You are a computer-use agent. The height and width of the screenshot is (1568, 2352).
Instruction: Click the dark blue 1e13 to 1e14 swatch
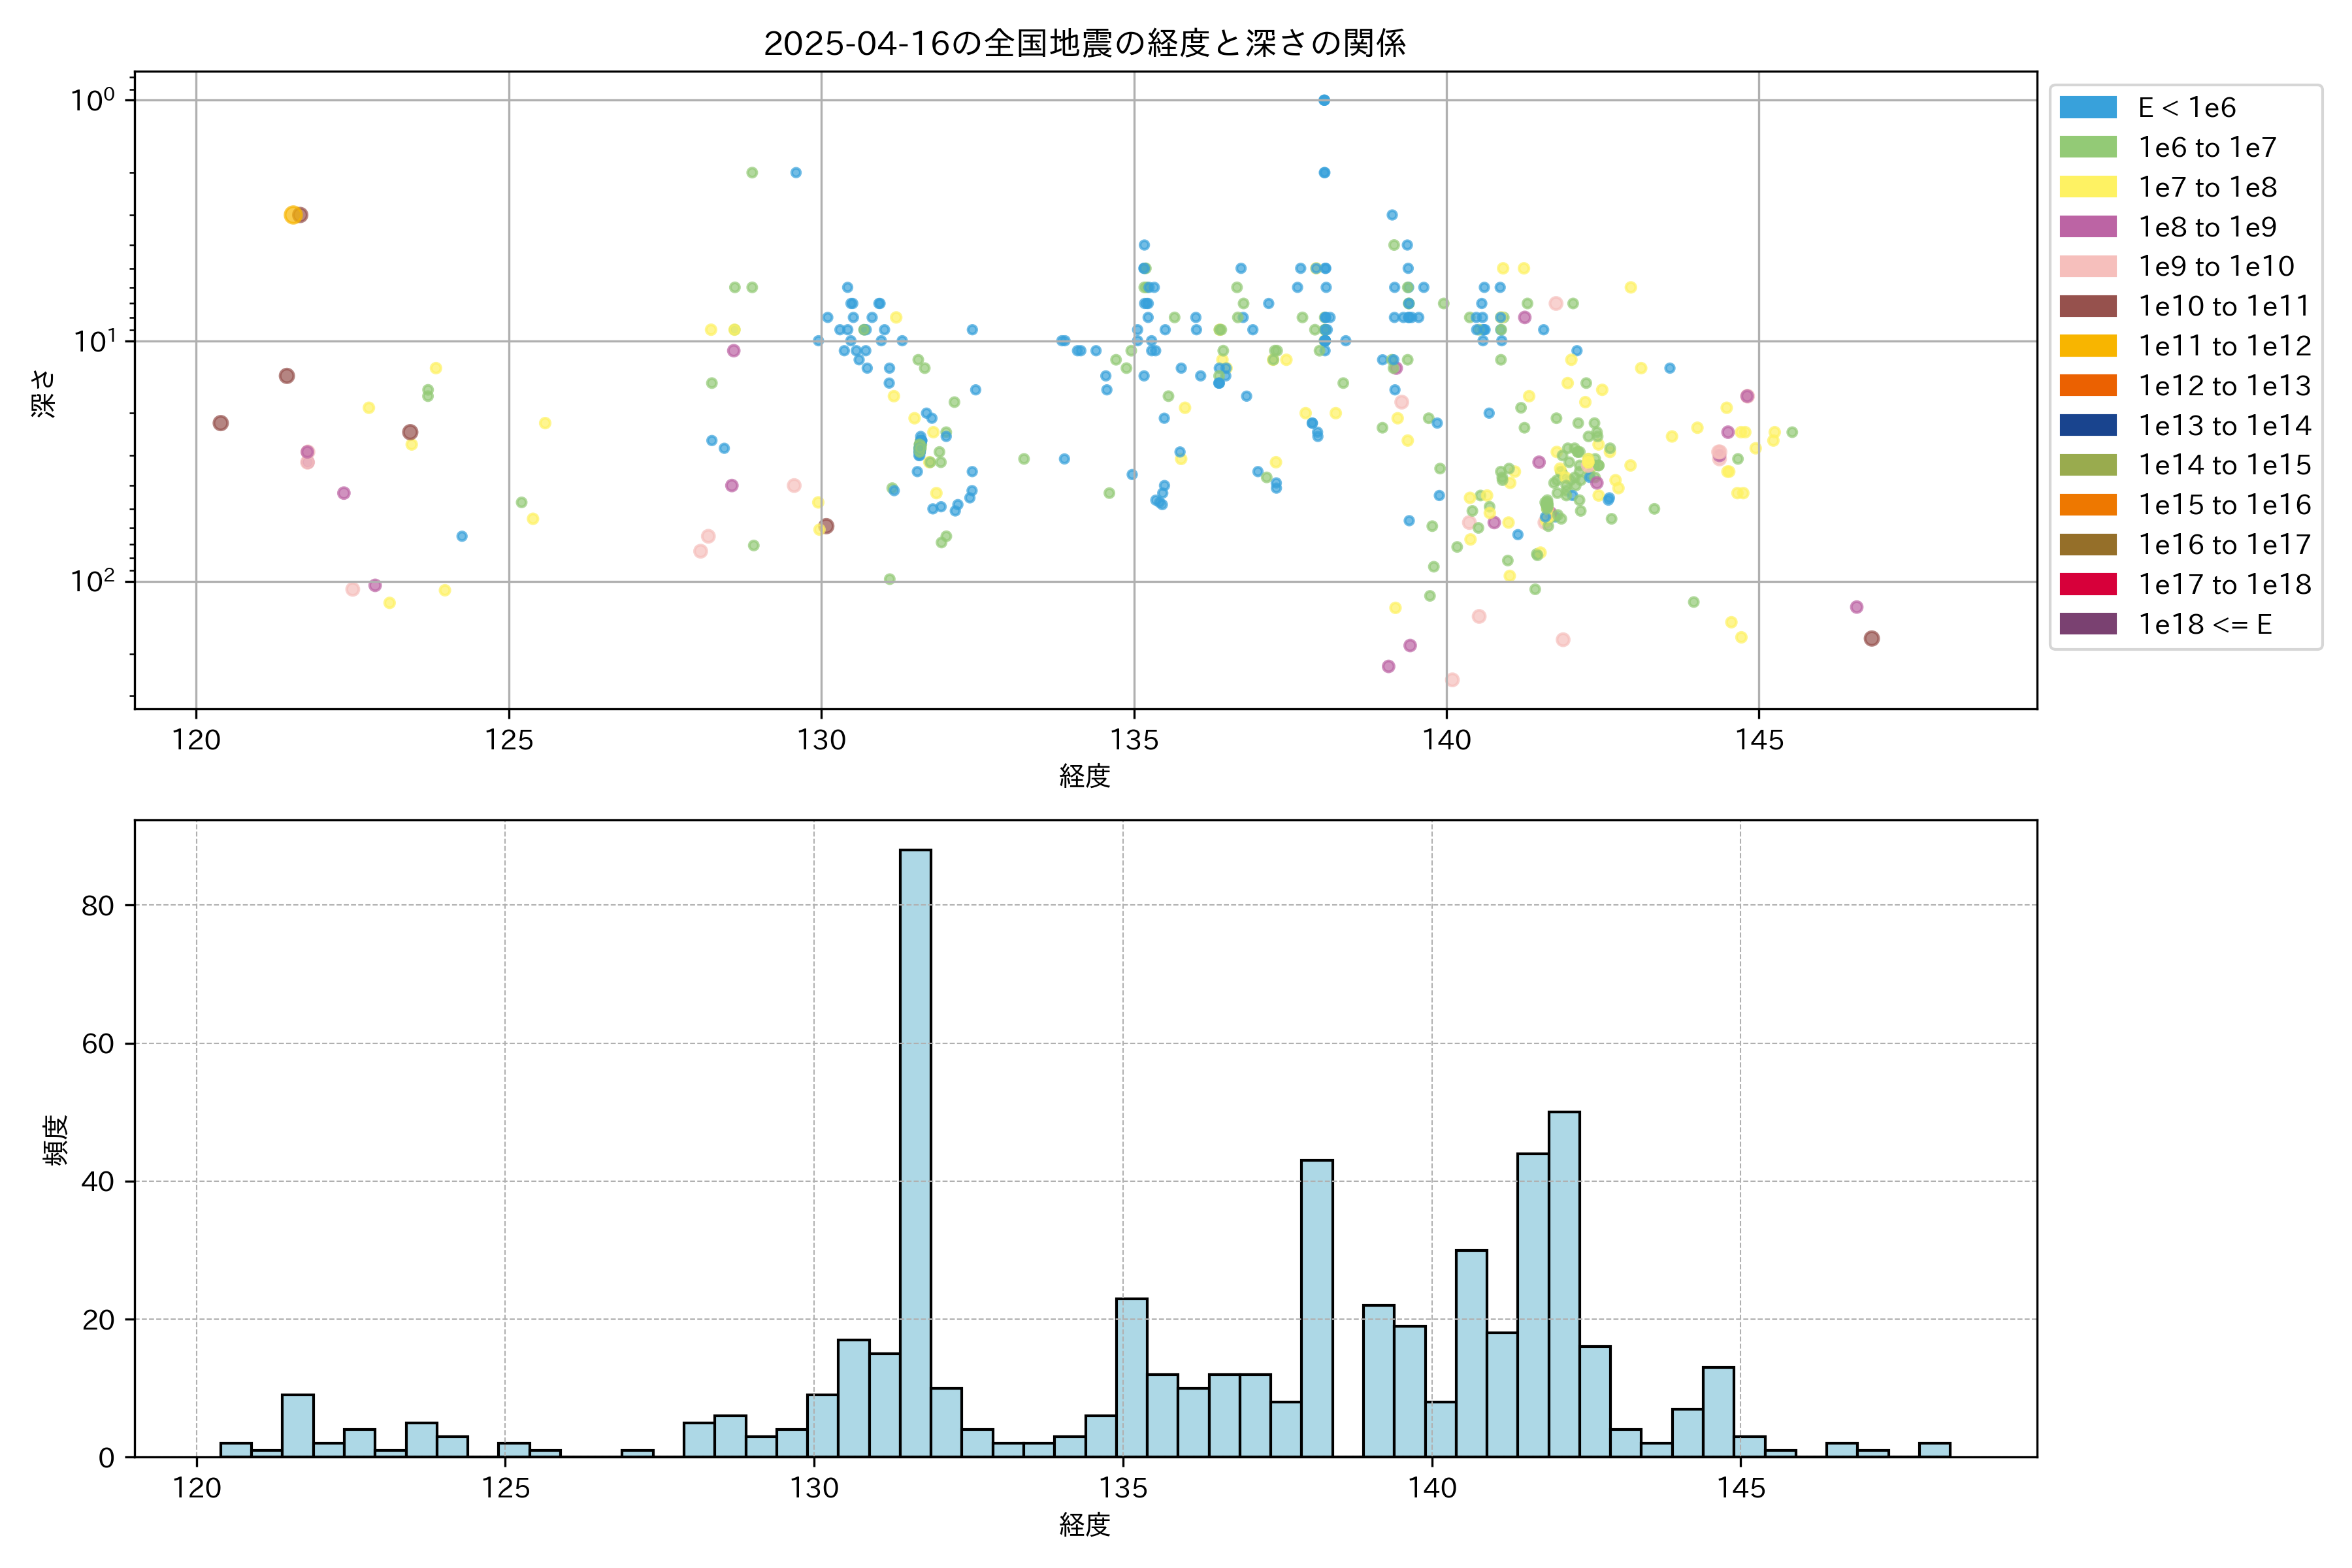point(2088,425)
